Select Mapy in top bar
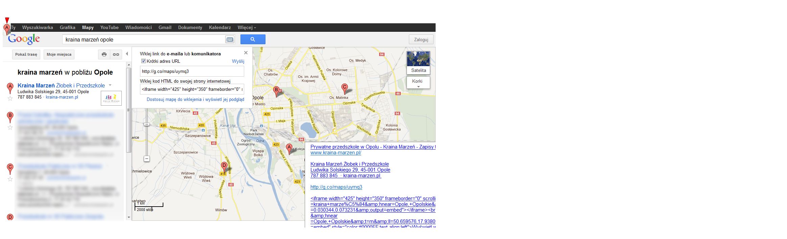 (x=88, y=28)
